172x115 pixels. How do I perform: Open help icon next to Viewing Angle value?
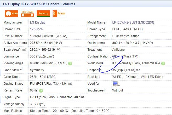tap(70, 63)
